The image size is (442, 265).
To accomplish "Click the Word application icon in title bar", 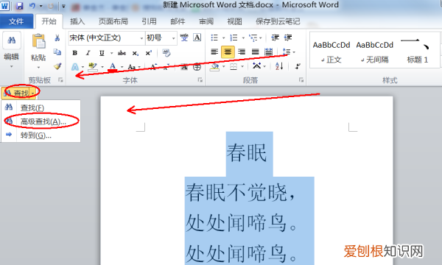I will [5, 6].
